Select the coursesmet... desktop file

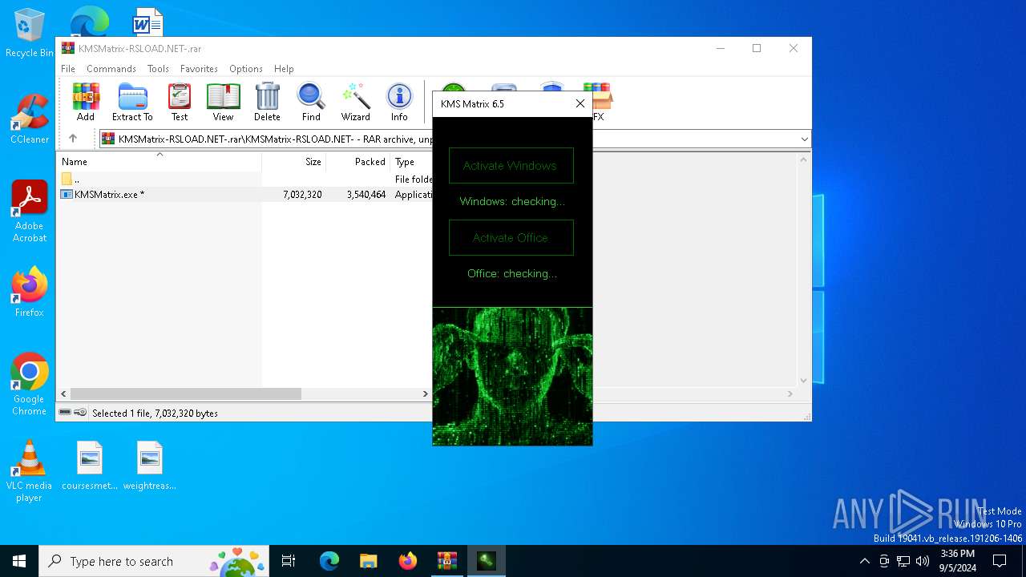[90, 466]
